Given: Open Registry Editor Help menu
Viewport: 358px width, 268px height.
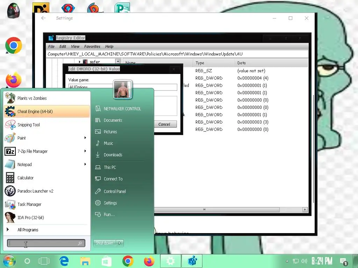Looking at the screenshot, I should [109, 46].
